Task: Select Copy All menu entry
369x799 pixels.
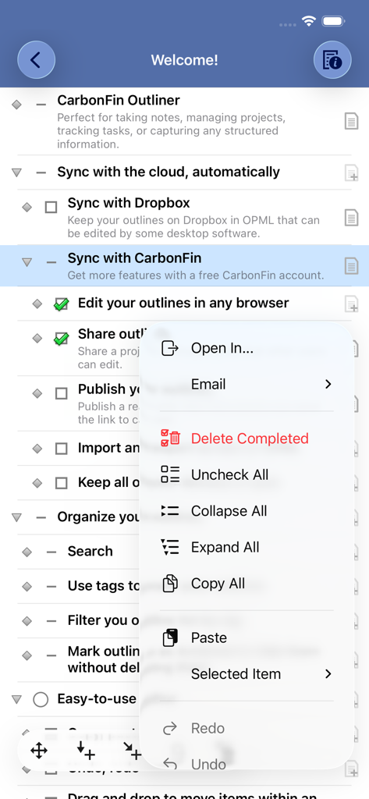Action: pyautogui.click(x=247, y=583)
